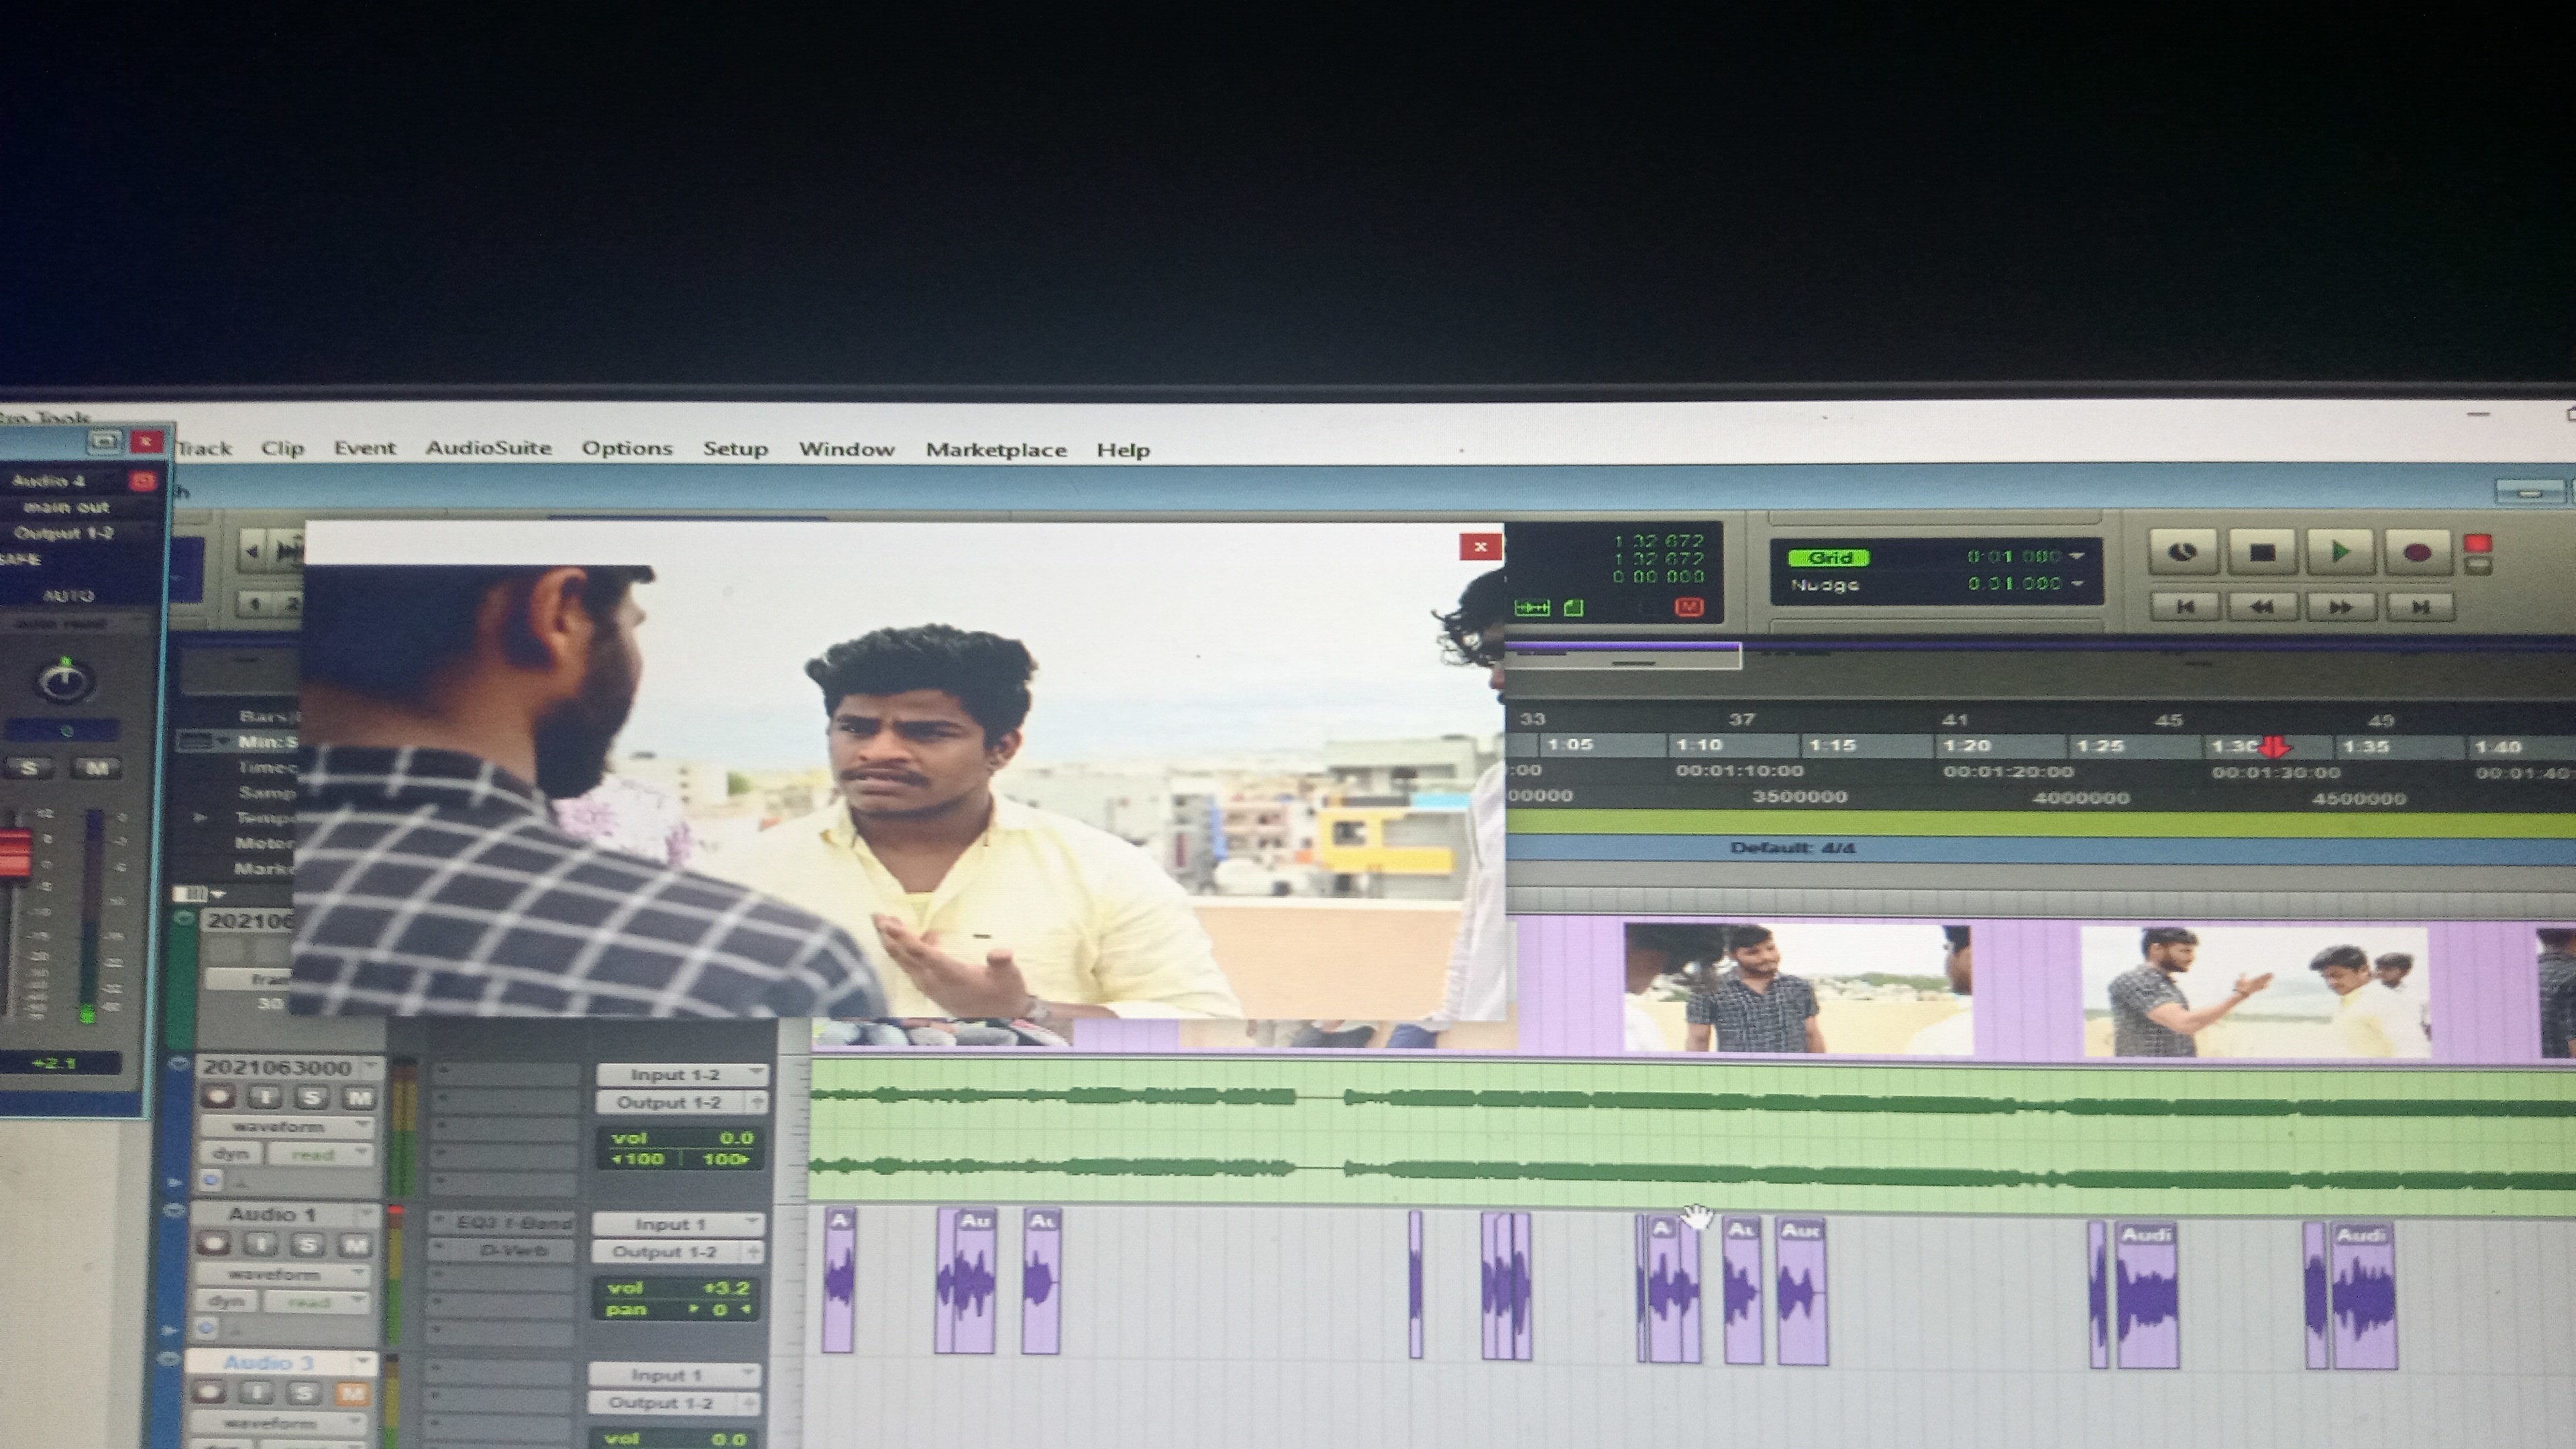The image size is (2576, 1449).
Task: Click the Online sync clock button
Action: point(2183,552)
